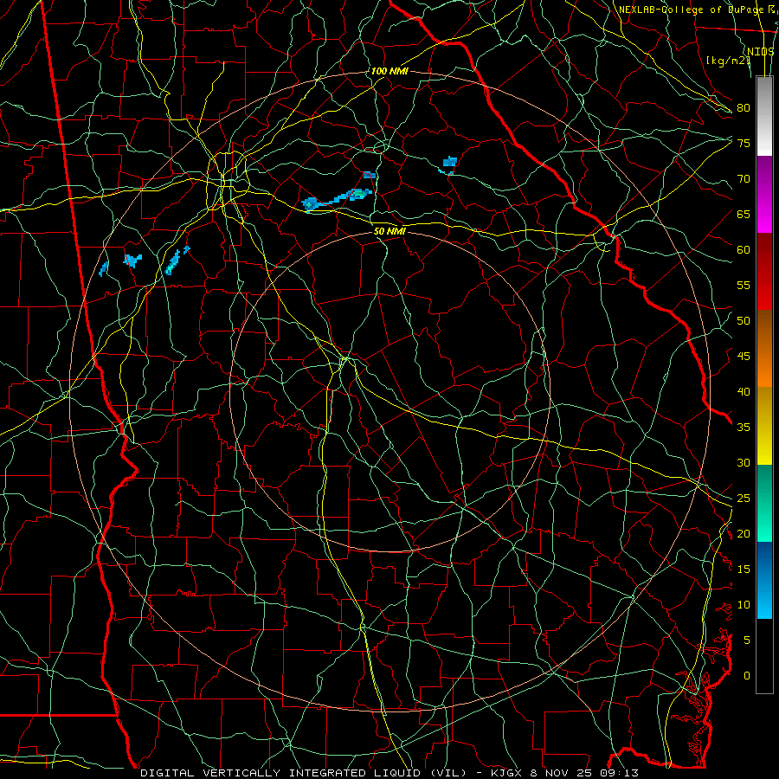Click the 25 value on the color scale

tap(744, 498)
